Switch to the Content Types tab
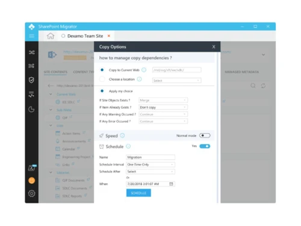The width and height of the screenshot is (301, 226). tap(84, 72)
